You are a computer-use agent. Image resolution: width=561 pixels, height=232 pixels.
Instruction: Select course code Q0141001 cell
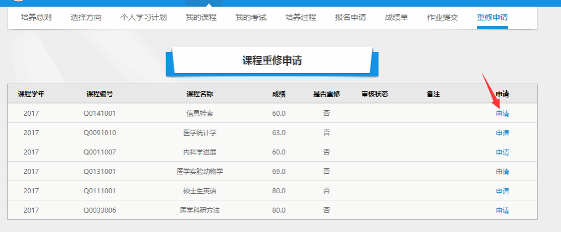pyautogui.click(x=100, y=114)
